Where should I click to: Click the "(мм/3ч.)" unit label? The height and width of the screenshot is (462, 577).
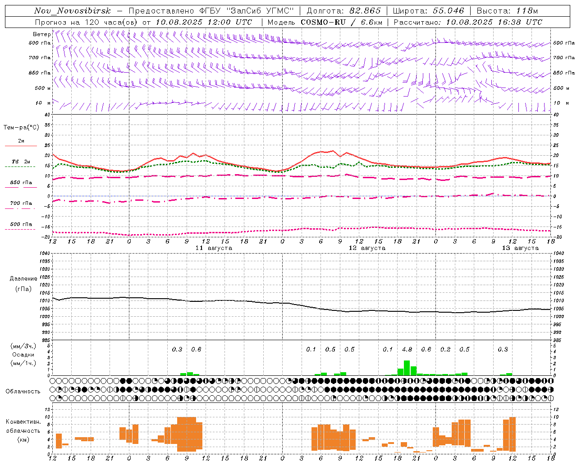click(23, 346)
